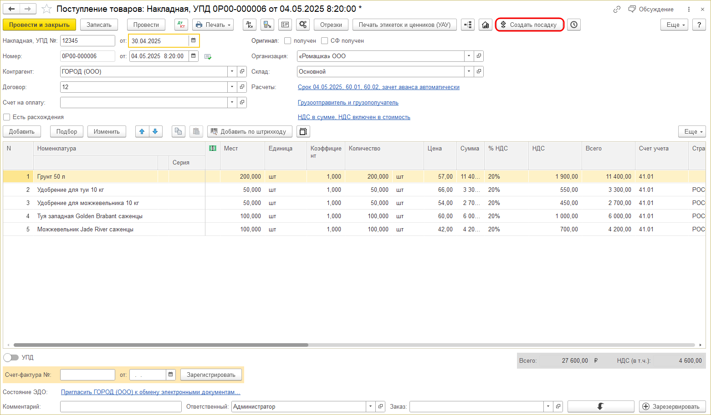This screenshot has width=711, height=415.
Task: Expand the Печать dropdown button
Action: click(x=213, y=25)
